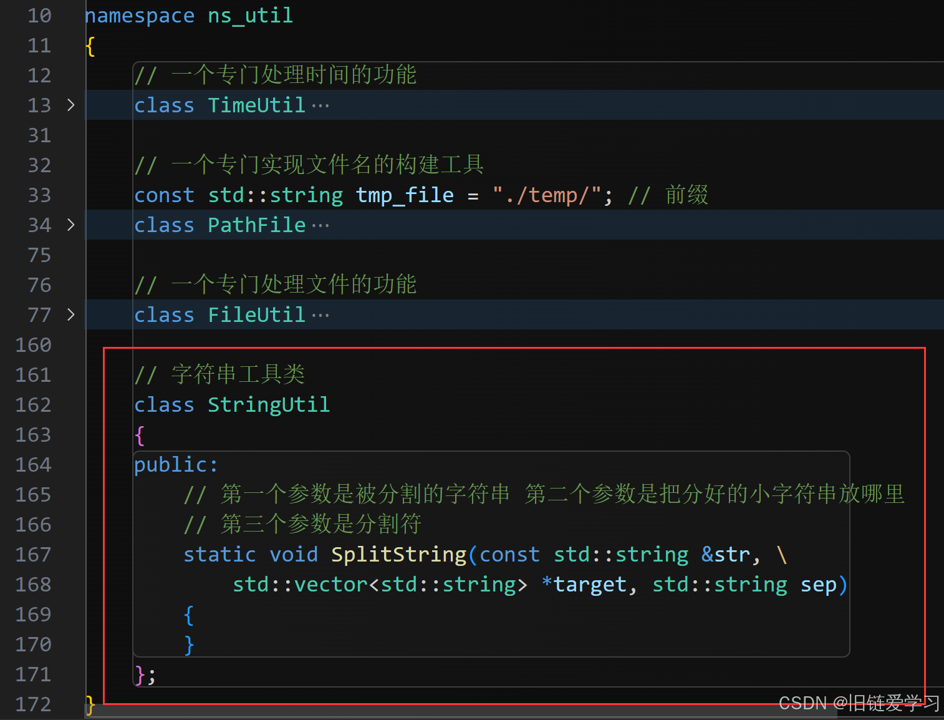Expand folded class TimeUtil at line 13

click(70, 105)
